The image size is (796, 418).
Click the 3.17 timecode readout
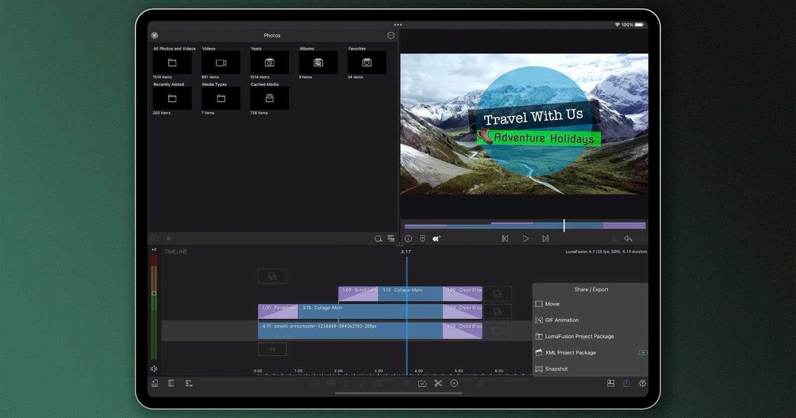(x=406, y=252)
